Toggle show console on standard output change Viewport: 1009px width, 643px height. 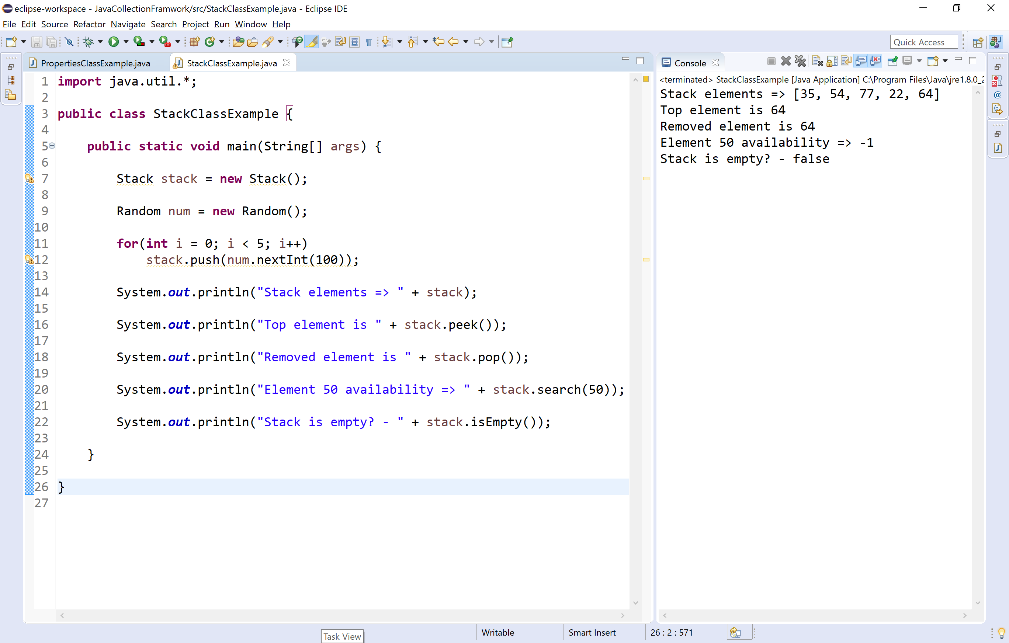861,62
